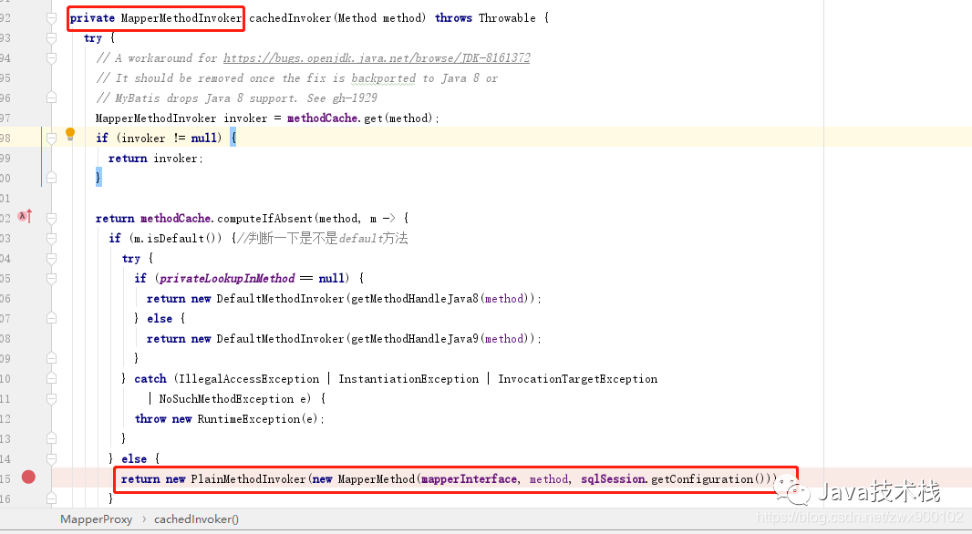Click 'gh-1929' in the MyBatis comment

pyautogui.click(x=355, y=98)
